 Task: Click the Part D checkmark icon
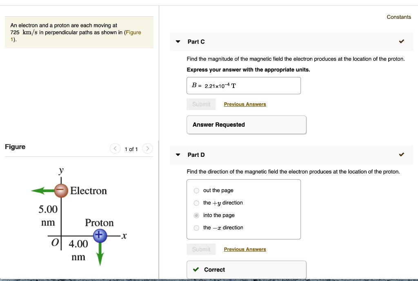(x=401, y=155)
